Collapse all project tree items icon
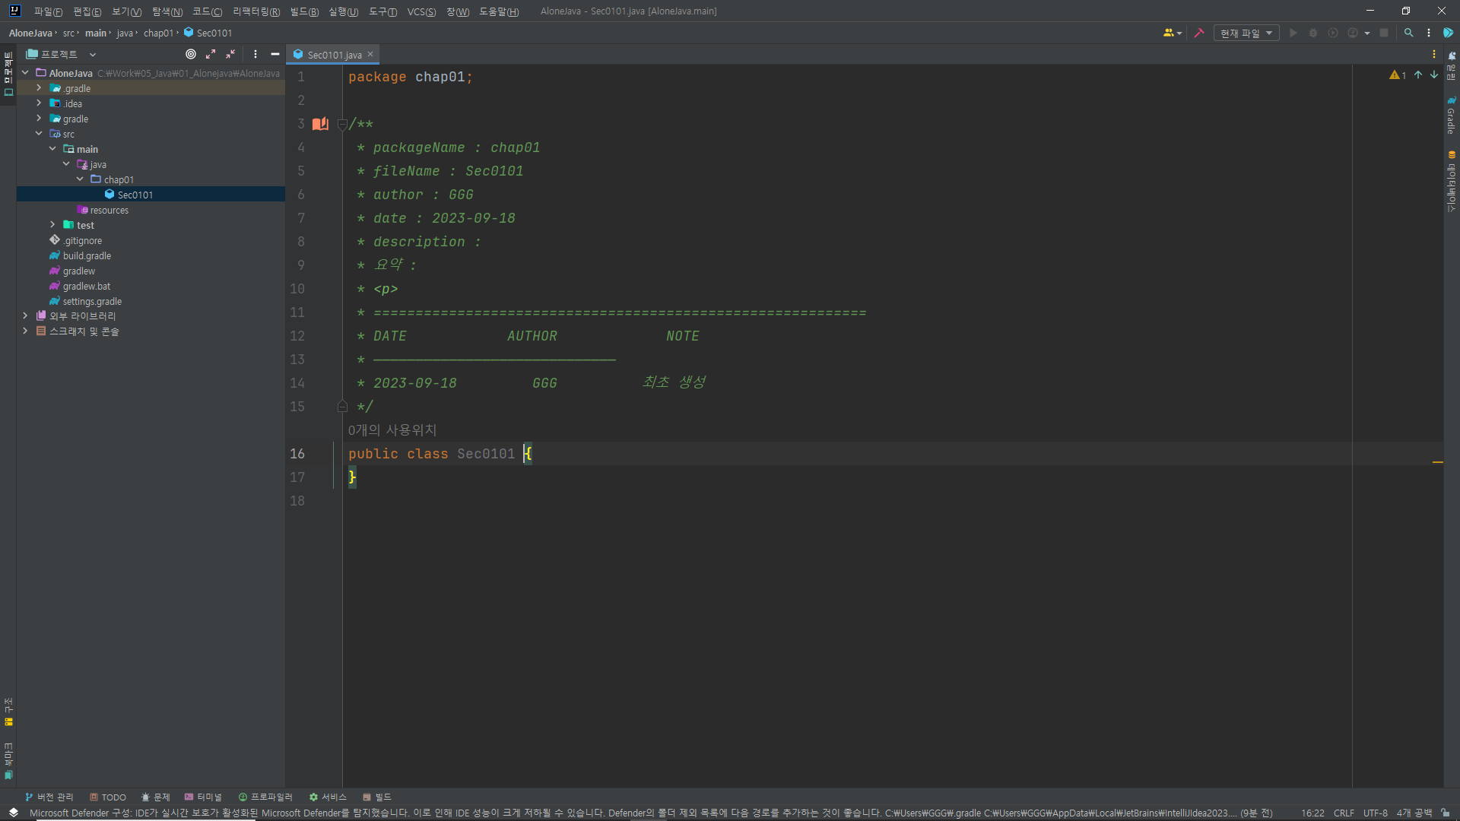The height and width of the screenshot is (821, 1460). coord(230,54)
